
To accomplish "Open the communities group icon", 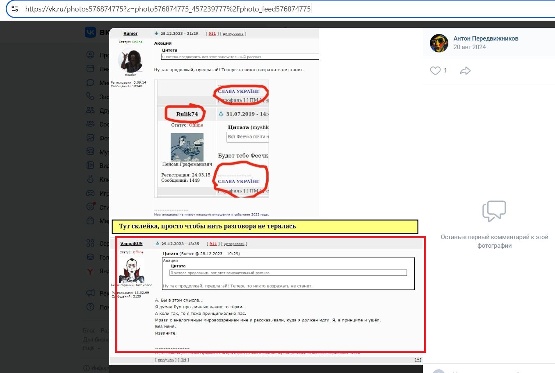I will click(91, 124).
